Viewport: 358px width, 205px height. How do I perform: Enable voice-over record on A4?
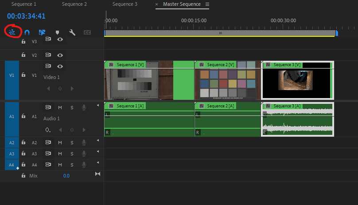[x=84, y=165]
